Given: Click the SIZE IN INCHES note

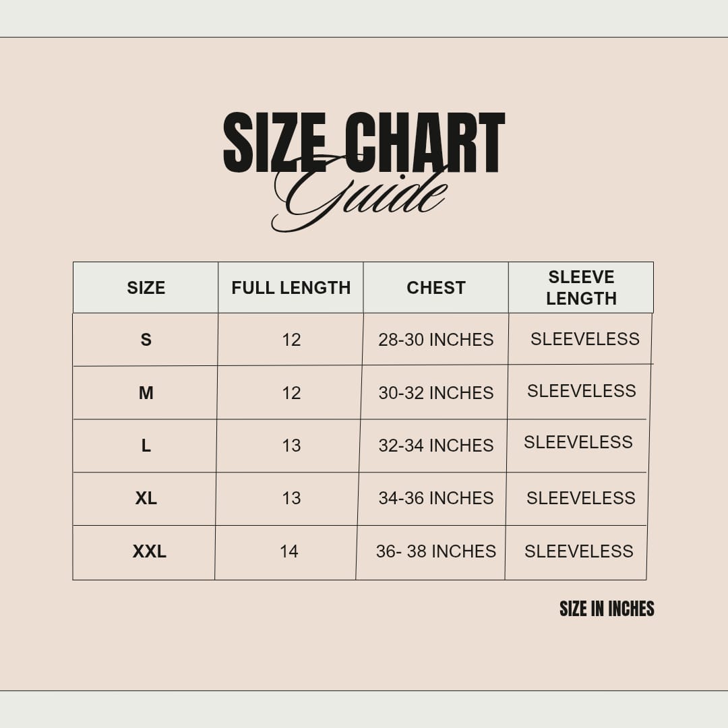Looking at the screenshot, I should [607, 609].
